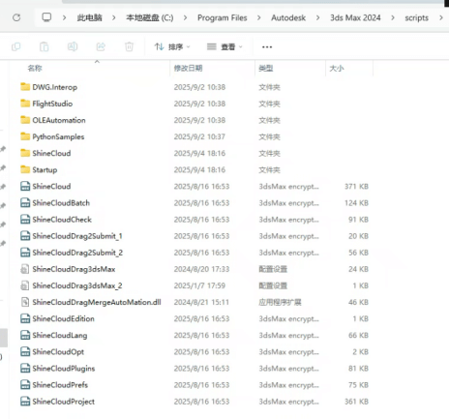Select the ShineCloudDragMergeAutoMation.dll file icon
Image resolution: width=449 pixels, height=419 pixels.
25,302
